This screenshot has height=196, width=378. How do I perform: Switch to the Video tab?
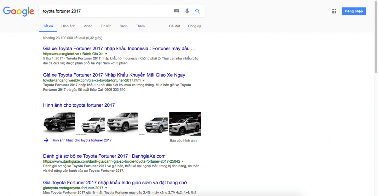(88, 26)
